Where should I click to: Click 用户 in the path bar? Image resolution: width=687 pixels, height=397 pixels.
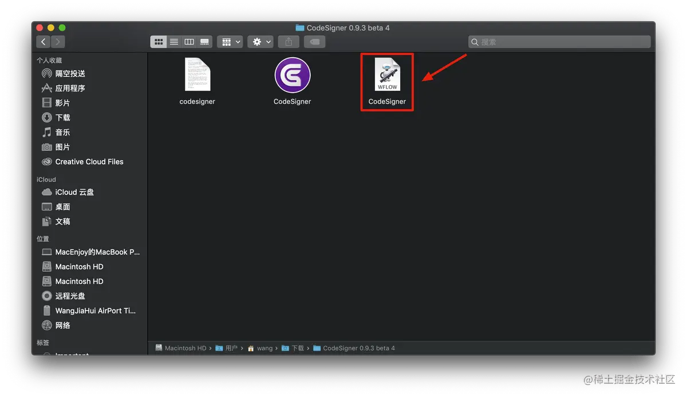click(x=226, y=348)
